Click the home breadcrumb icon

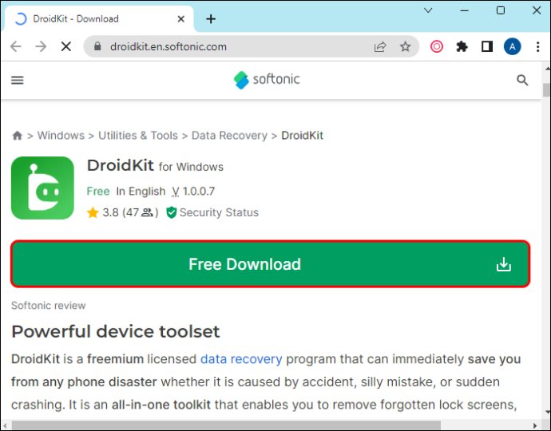point(18,135)
